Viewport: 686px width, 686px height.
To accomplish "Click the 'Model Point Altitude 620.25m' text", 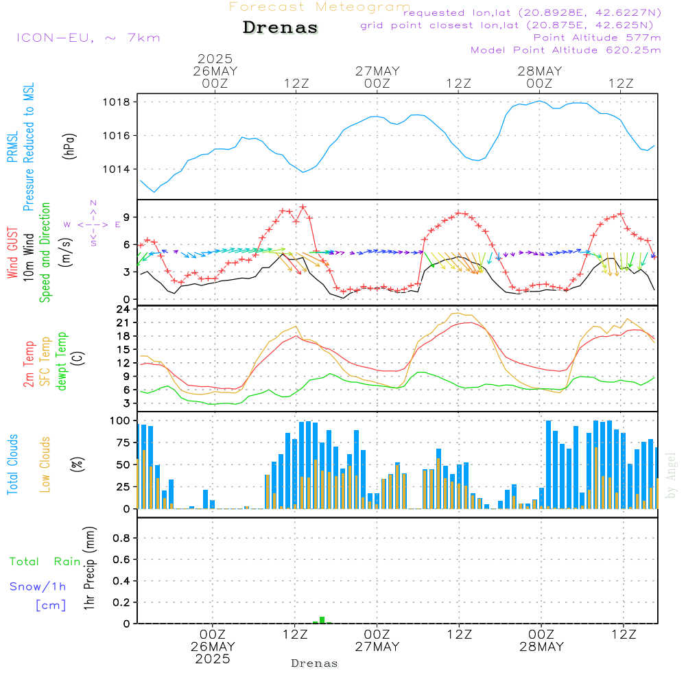I will coord(566,50).
